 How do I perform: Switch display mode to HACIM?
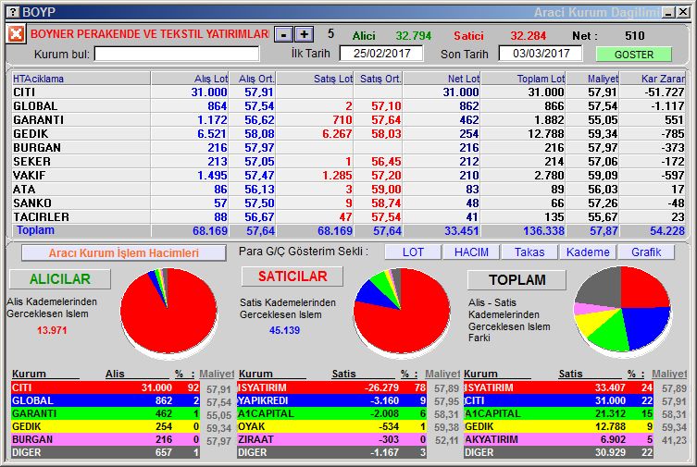click(x=471, y=252)
